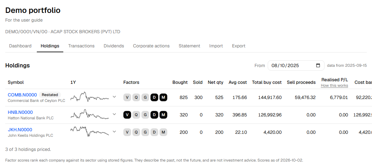Viewport: 372px width, 168px height.
Task: Click the 59,476.32 sell proceeds value
Action: (305, 97)
